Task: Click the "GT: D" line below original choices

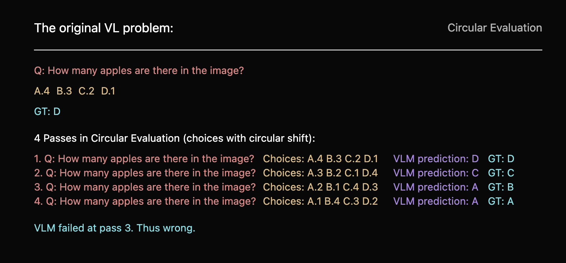Action: click(x=47, y=112)
